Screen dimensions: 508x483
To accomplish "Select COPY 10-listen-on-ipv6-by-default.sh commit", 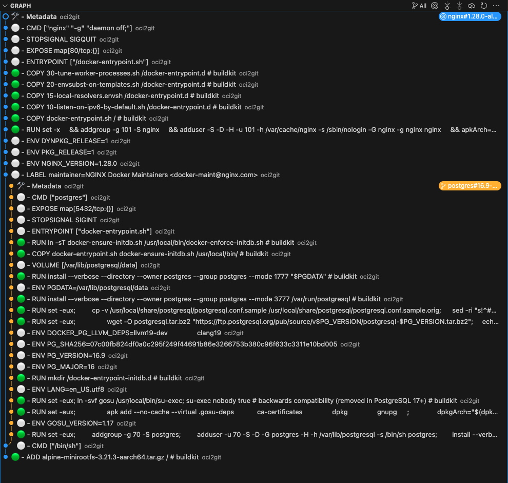I will coord(254,107).
